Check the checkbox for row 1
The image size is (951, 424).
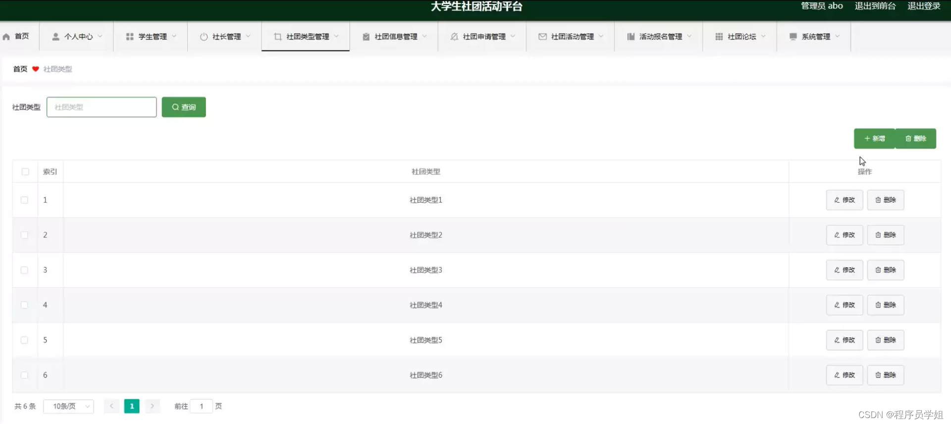24,200
